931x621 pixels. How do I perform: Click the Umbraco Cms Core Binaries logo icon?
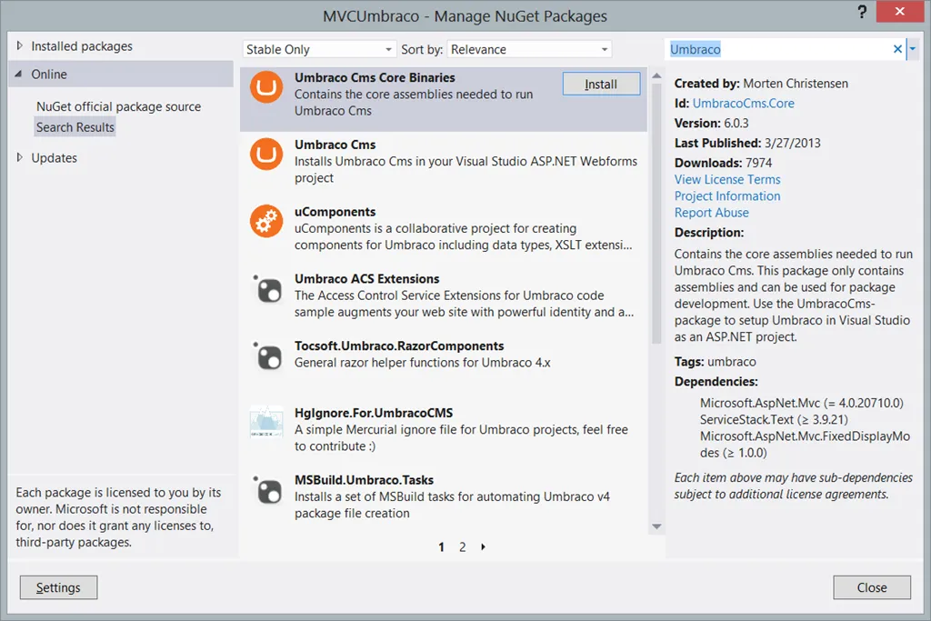click(266, 88)
